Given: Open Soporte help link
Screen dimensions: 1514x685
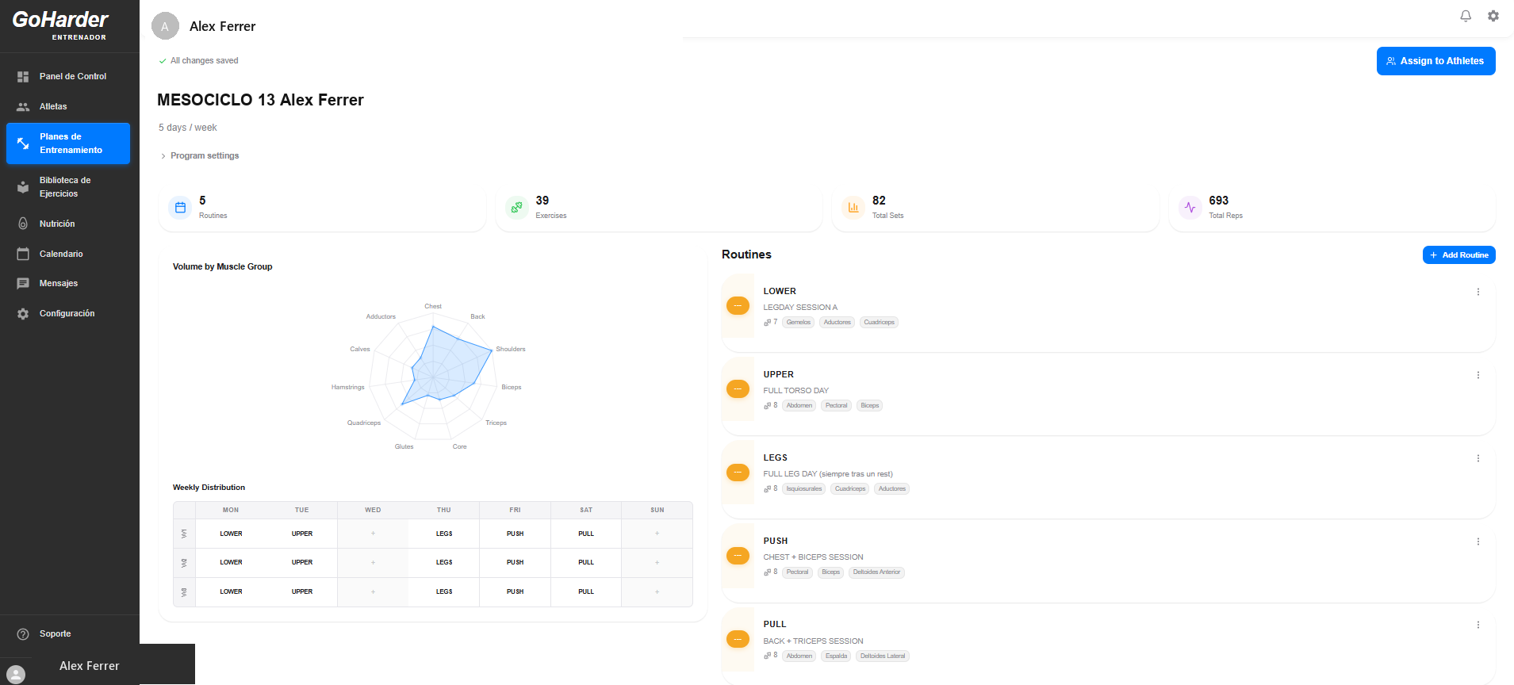Looking at the screenshot, I should [68, 633].
